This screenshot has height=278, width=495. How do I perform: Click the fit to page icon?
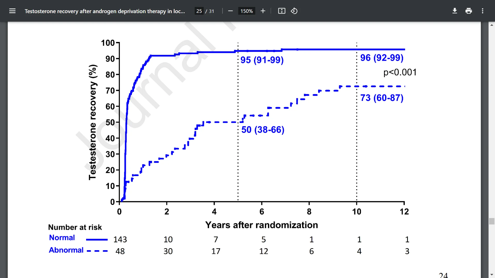[282, 11]
